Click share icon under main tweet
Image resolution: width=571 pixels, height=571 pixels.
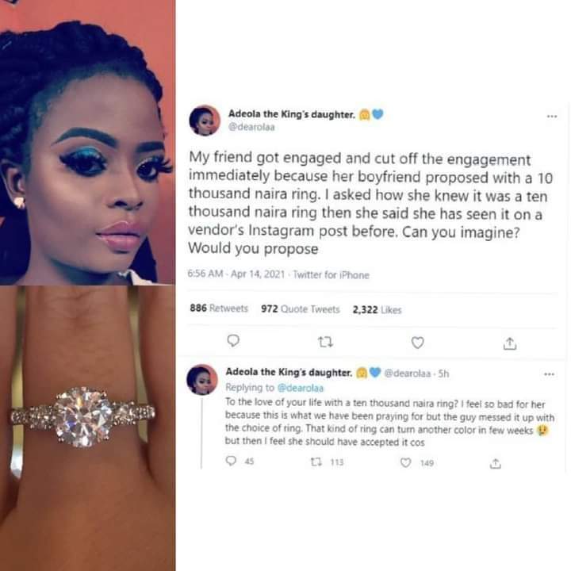coord(510,343)
